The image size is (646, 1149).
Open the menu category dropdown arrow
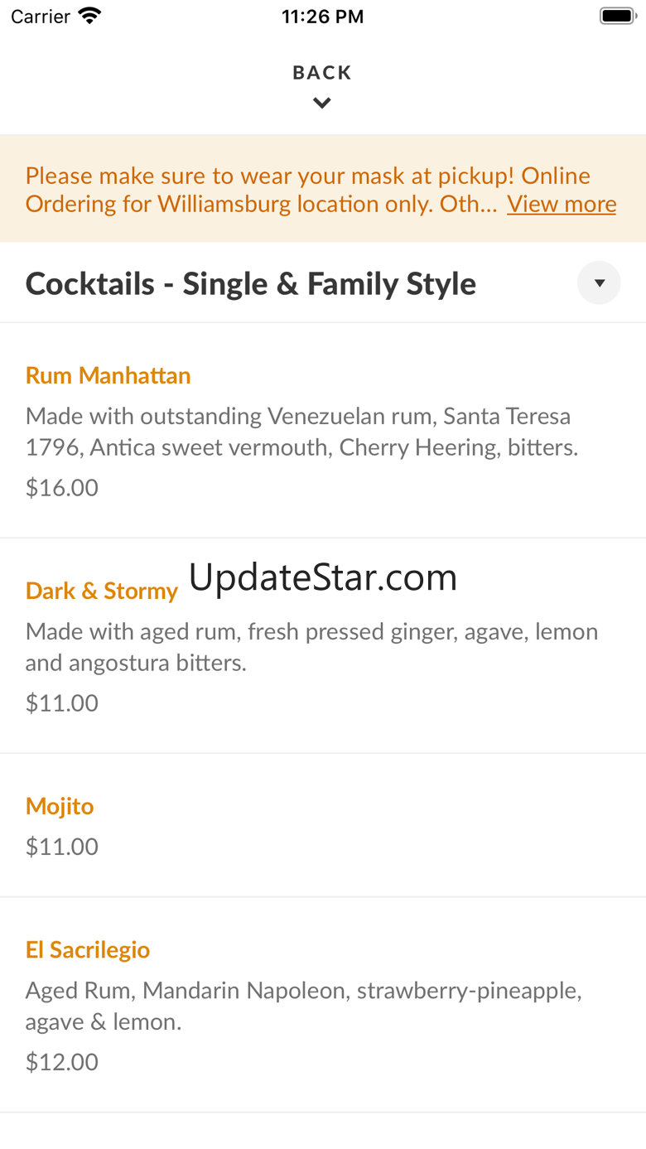pyautogui.click(x=599, y=283)
